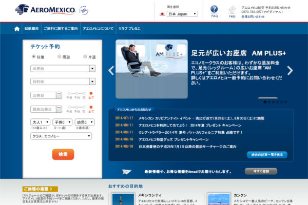Open the カンクン destination thumbnail
Screen dimensions: 308x205
[219, 199]
